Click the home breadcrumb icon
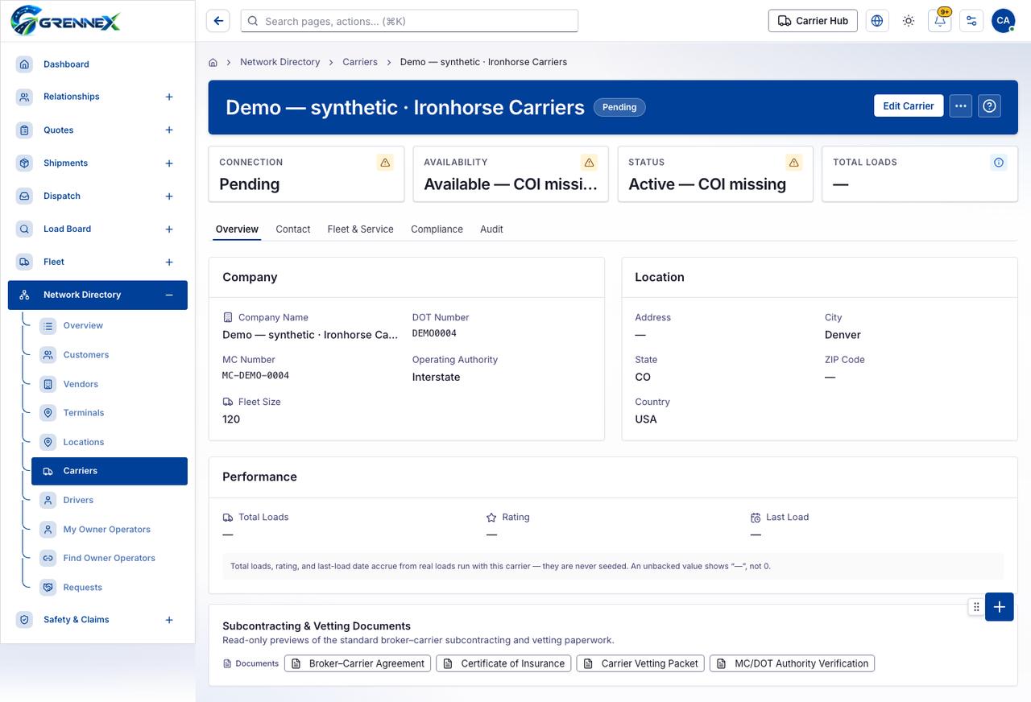The width and height of the screenshot is (1031, 702). (x=213, y=62)
